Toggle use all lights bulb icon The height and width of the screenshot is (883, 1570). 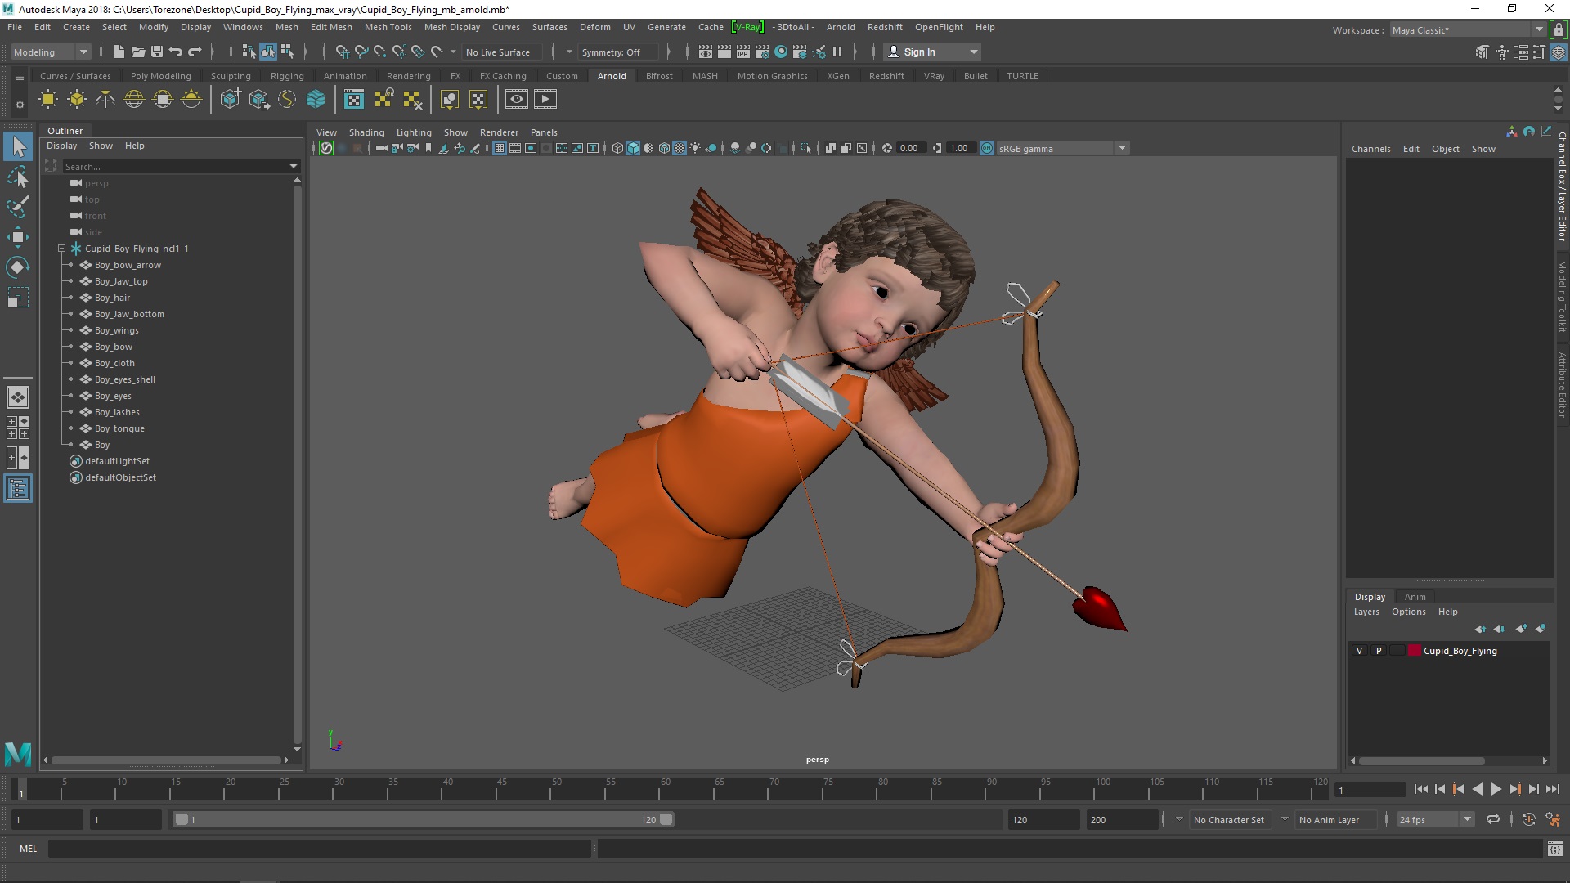click(x=695, y=148)
